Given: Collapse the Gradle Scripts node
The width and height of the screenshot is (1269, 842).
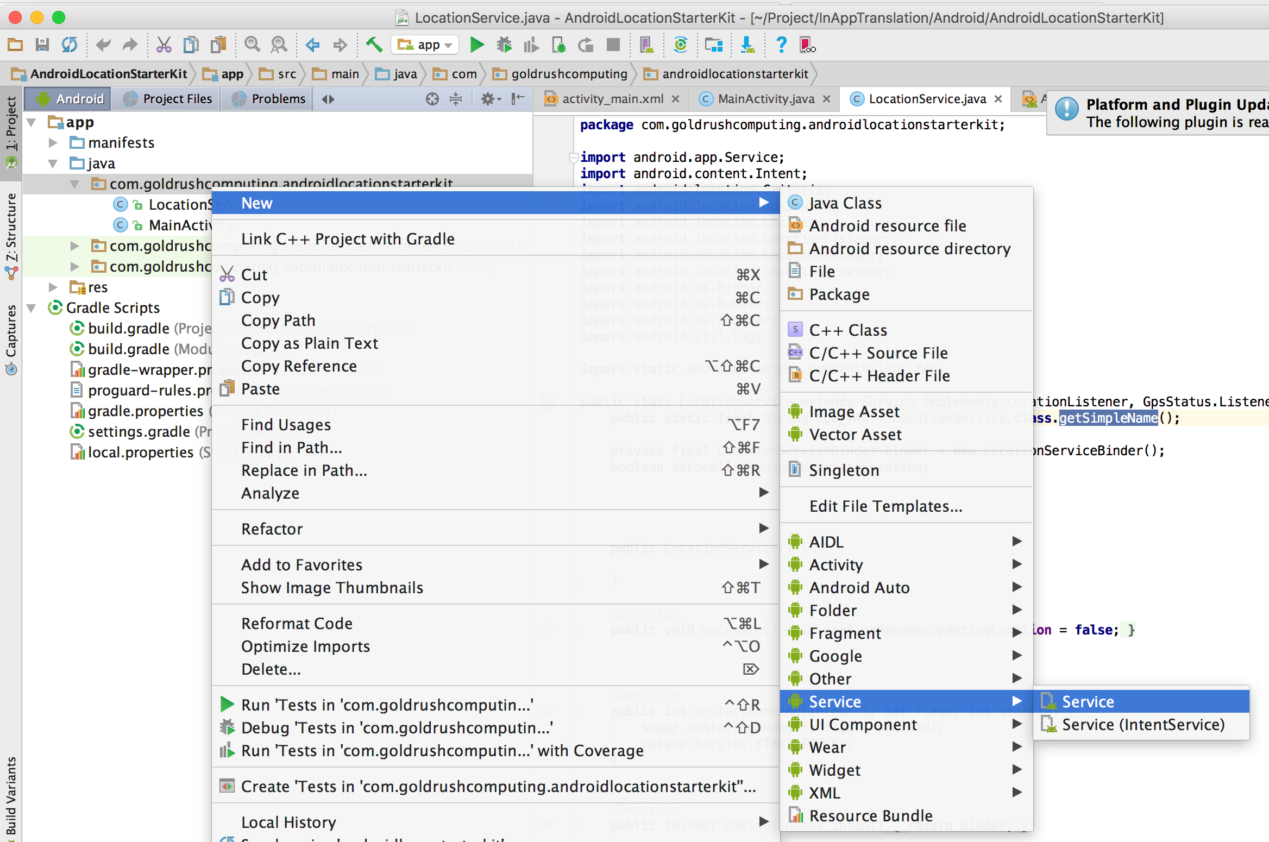Looking at the screenshot, I should [x=32, y=308].
